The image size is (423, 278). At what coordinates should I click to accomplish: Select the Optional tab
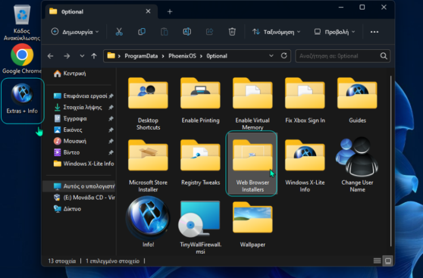(100, 11)
